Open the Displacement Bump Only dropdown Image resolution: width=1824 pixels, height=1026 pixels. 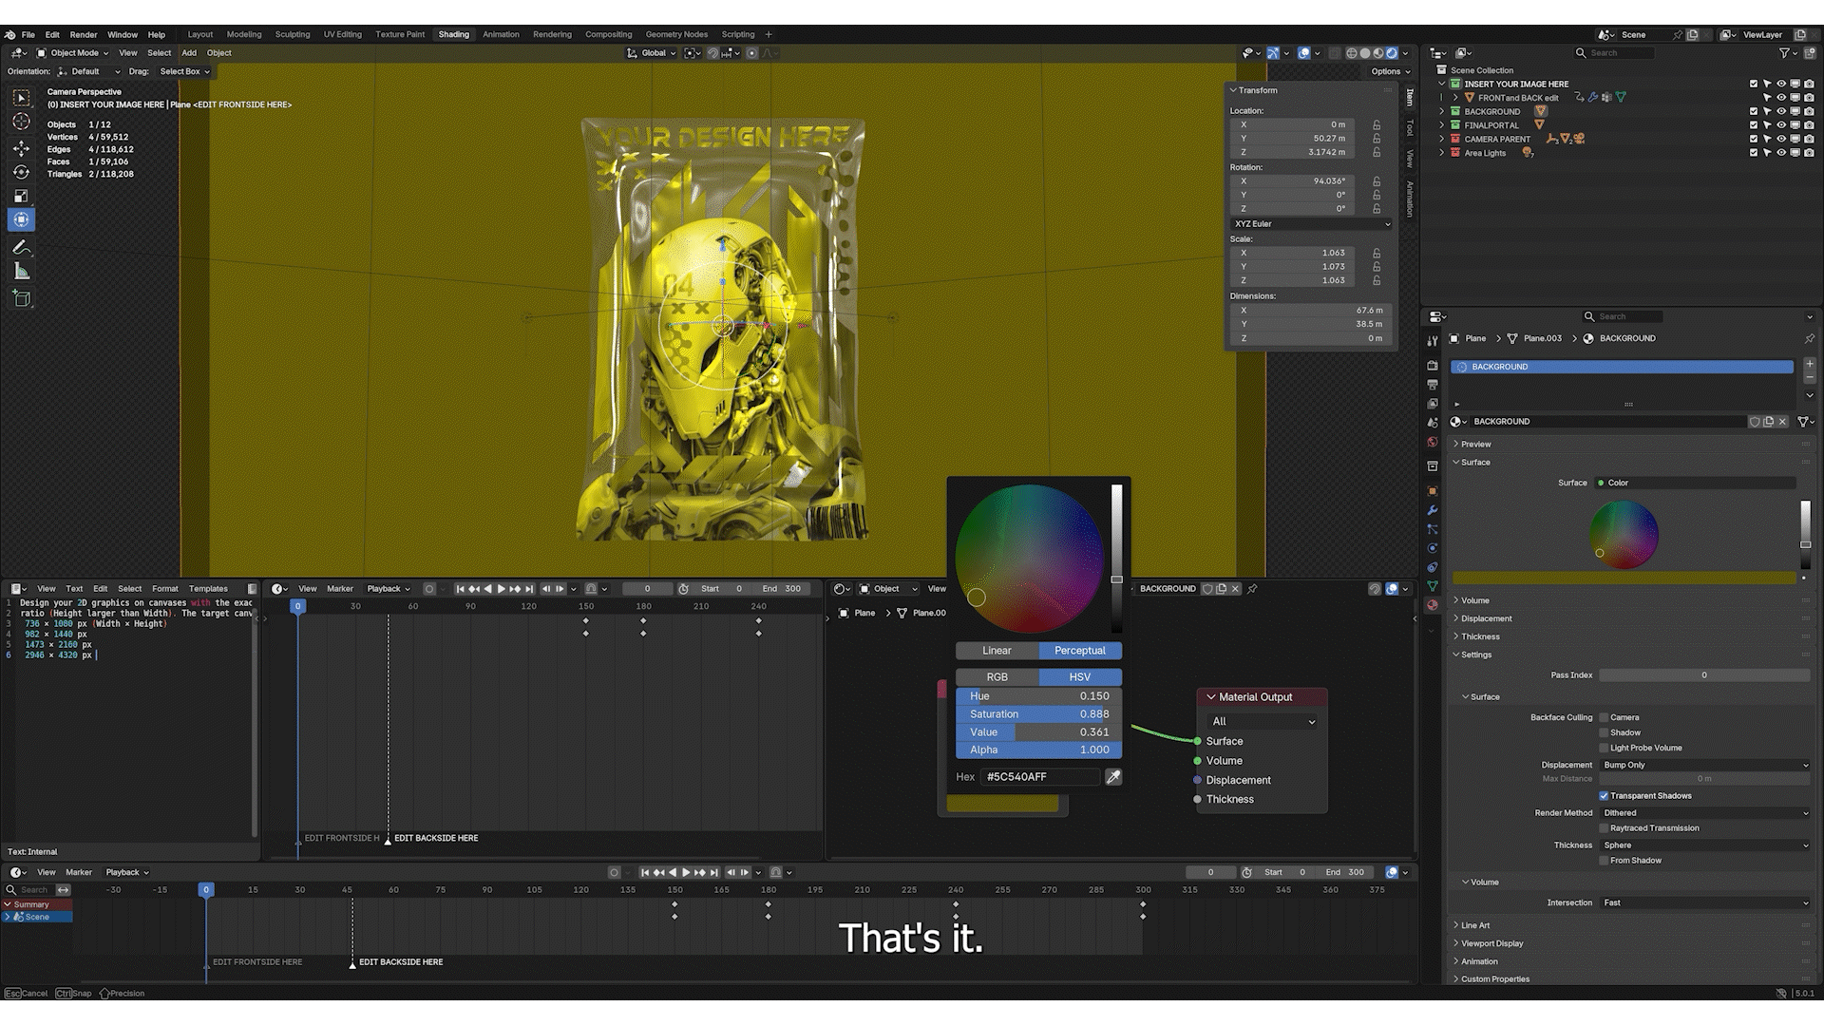[x=1704, y=765]
